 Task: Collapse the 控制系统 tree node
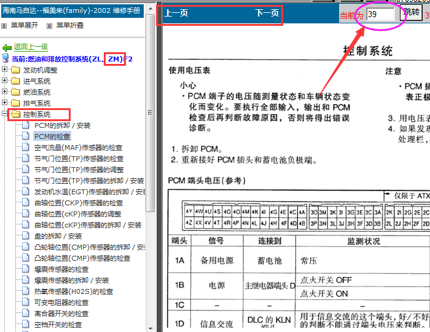pos(4,113)
